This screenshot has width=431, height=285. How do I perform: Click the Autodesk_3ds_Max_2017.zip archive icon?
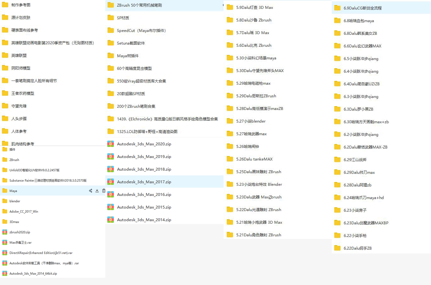tap(110, 182)
